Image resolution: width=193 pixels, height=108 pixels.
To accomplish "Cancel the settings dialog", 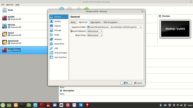I will pos(138,83).
